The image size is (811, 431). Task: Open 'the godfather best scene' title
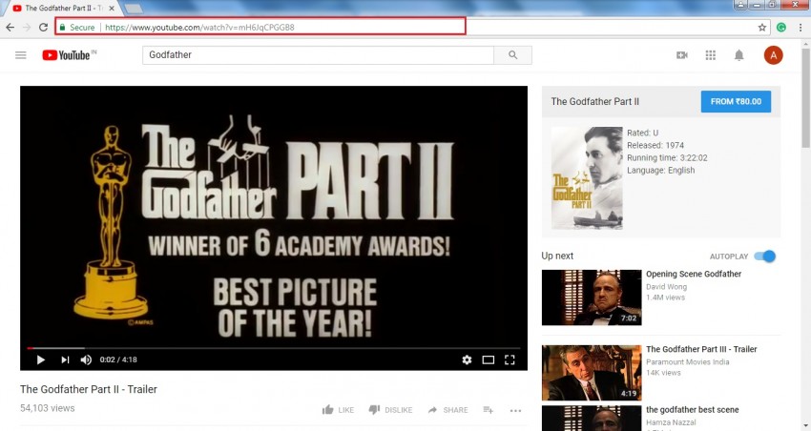click(692, 410)
